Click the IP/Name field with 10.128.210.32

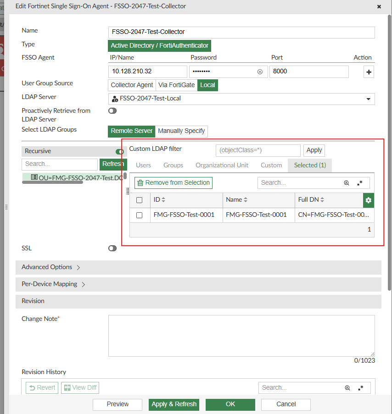tap(147, 72)
